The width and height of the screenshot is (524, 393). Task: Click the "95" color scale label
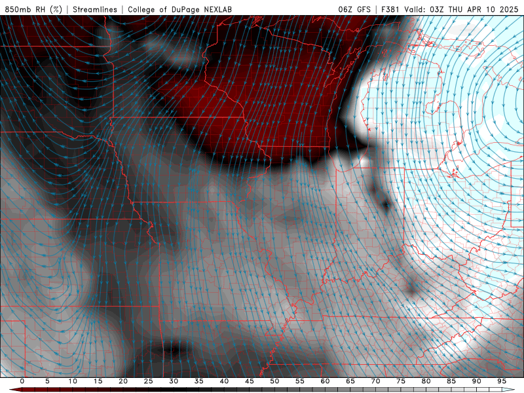(502, 381)
